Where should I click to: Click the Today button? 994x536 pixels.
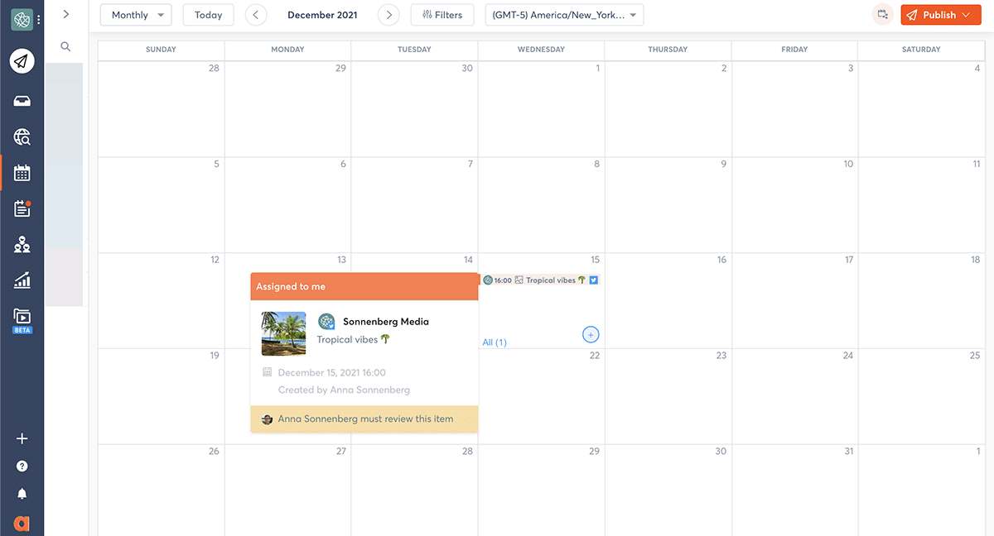208,15
